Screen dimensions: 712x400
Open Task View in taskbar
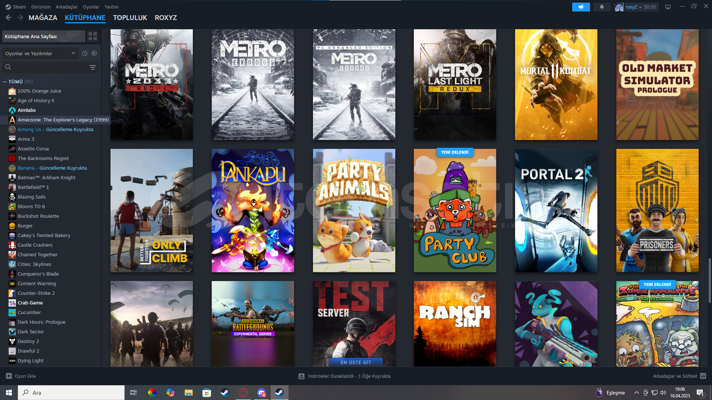click(133, 393)
